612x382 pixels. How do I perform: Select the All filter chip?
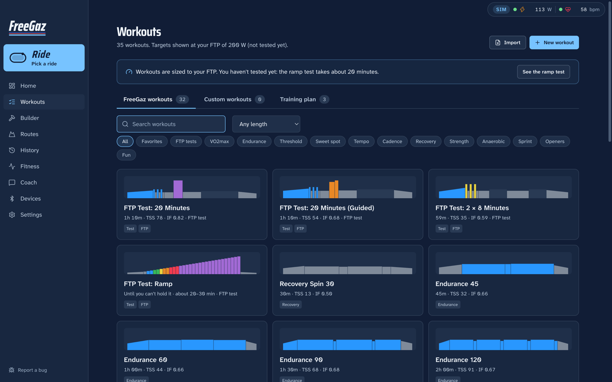point(125,141)
